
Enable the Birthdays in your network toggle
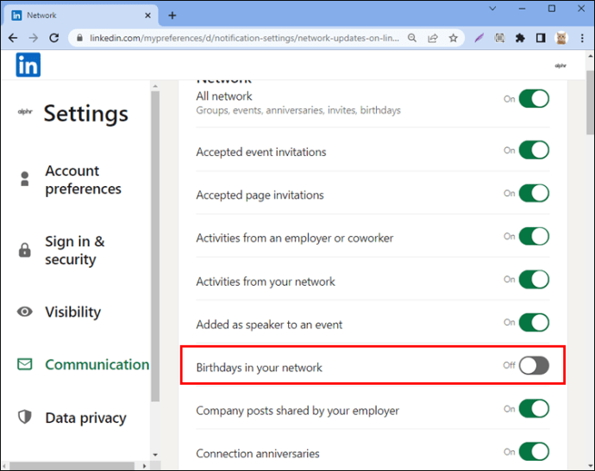coord(534,366)
